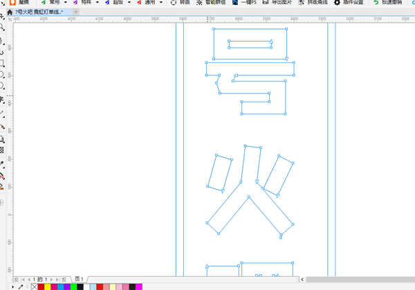Select the Artistic Media tool
The image size is (415, 290).
pyautogui.click(x=1, y=53)
